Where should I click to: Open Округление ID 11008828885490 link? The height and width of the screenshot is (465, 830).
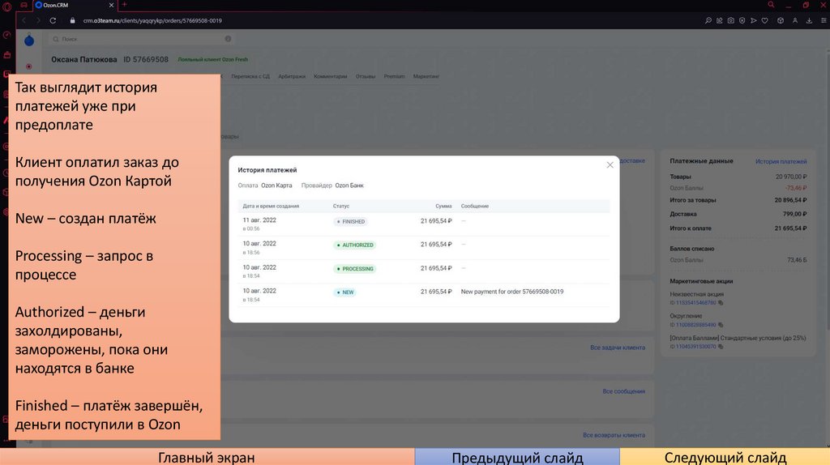pyautogui.click(x=695, y=325)
